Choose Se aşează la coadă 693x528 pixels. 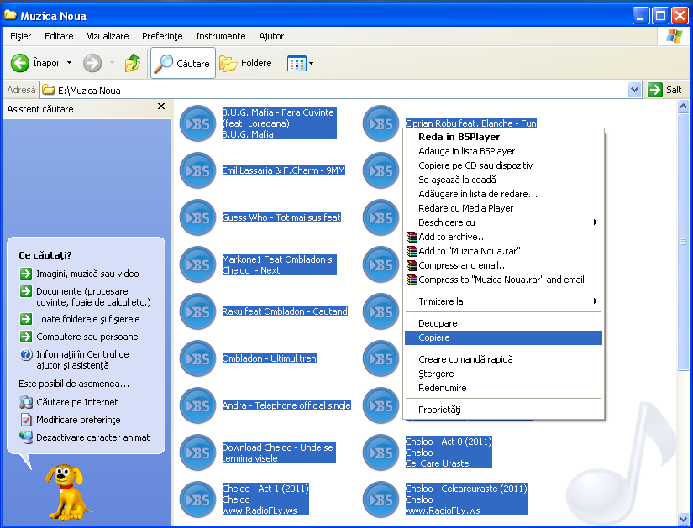pos(503,180)
